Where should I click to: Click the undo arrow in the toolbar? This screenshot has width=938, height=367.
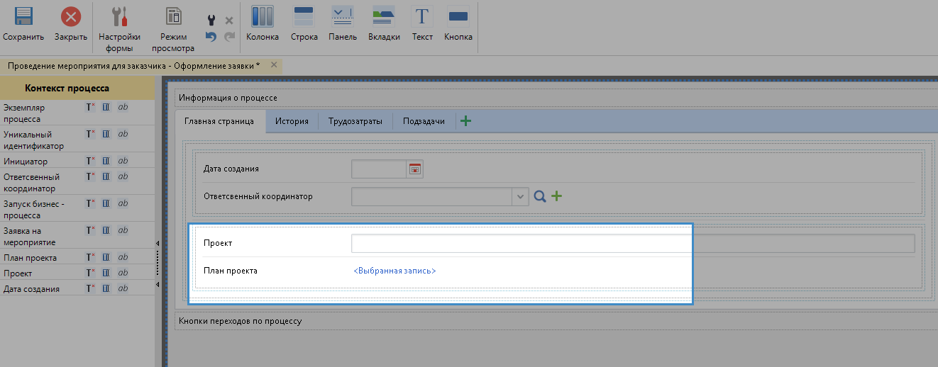click(x=211, y=37)
